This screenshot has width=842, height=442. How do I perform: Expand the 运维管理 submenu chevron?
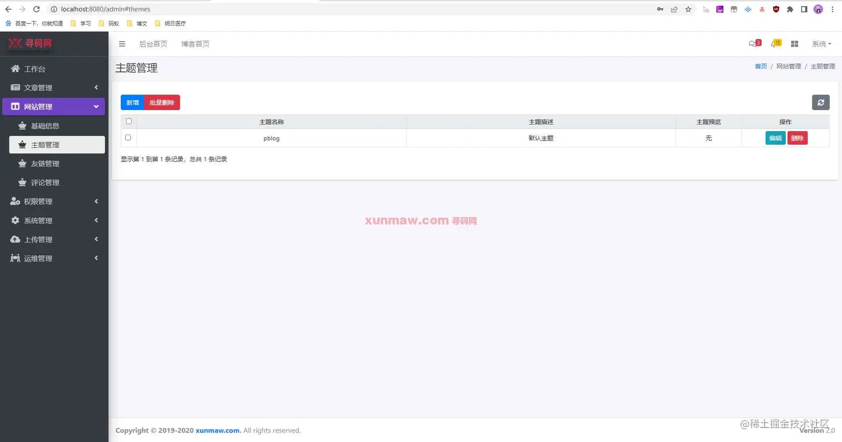point(96,258)
